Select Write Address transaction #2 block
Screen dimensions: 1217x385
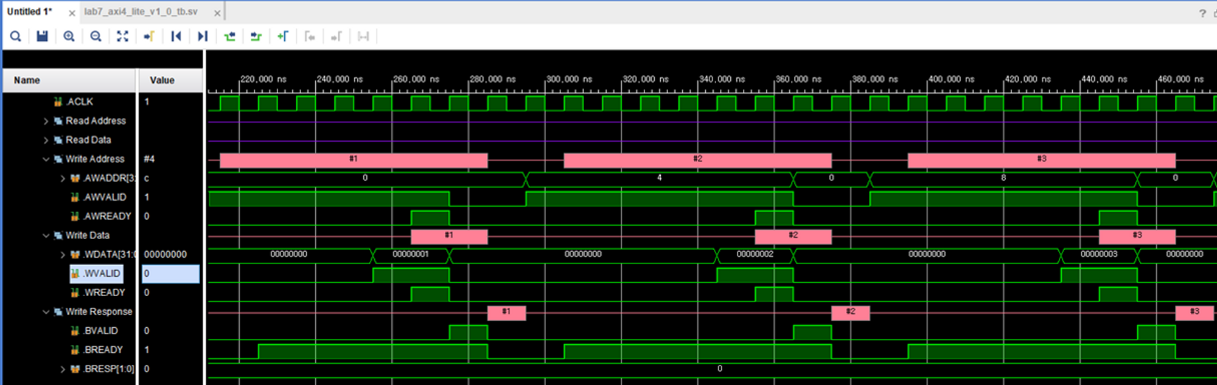pos(698,160)
